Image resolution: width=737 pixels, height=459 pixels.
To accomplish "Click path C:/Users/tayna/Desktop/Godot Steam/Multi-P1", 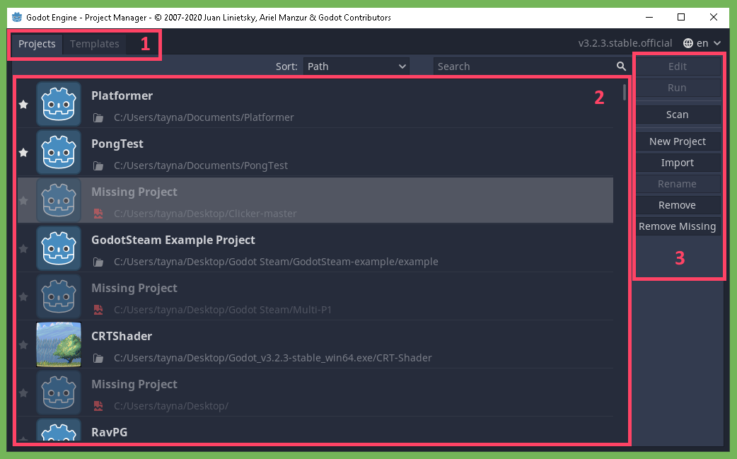I will 223,310.
